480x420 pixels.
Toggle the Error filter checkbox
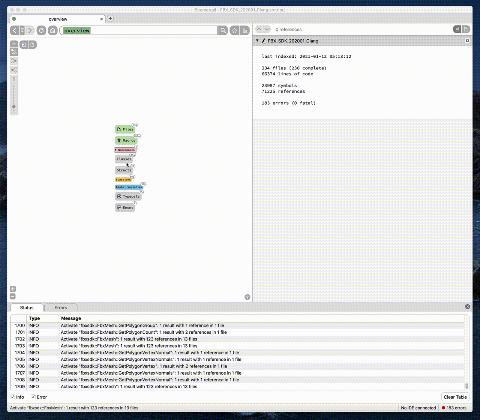(33, 397)
